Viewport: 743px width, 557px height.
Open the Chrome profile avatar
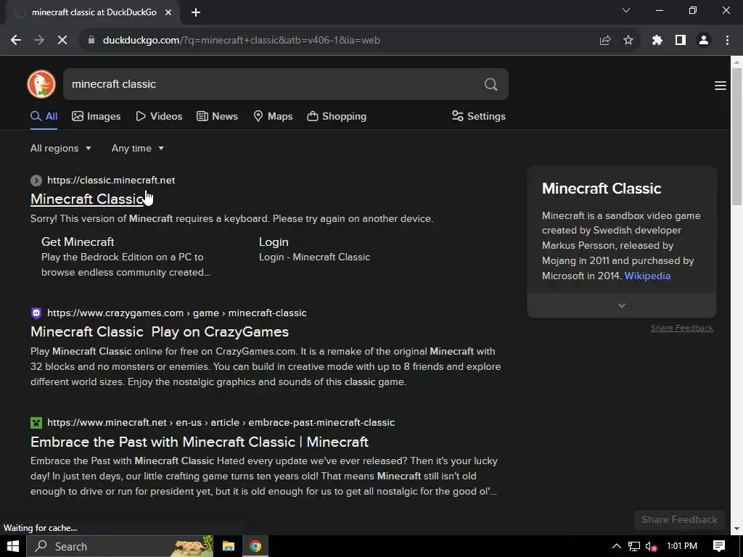704,41
